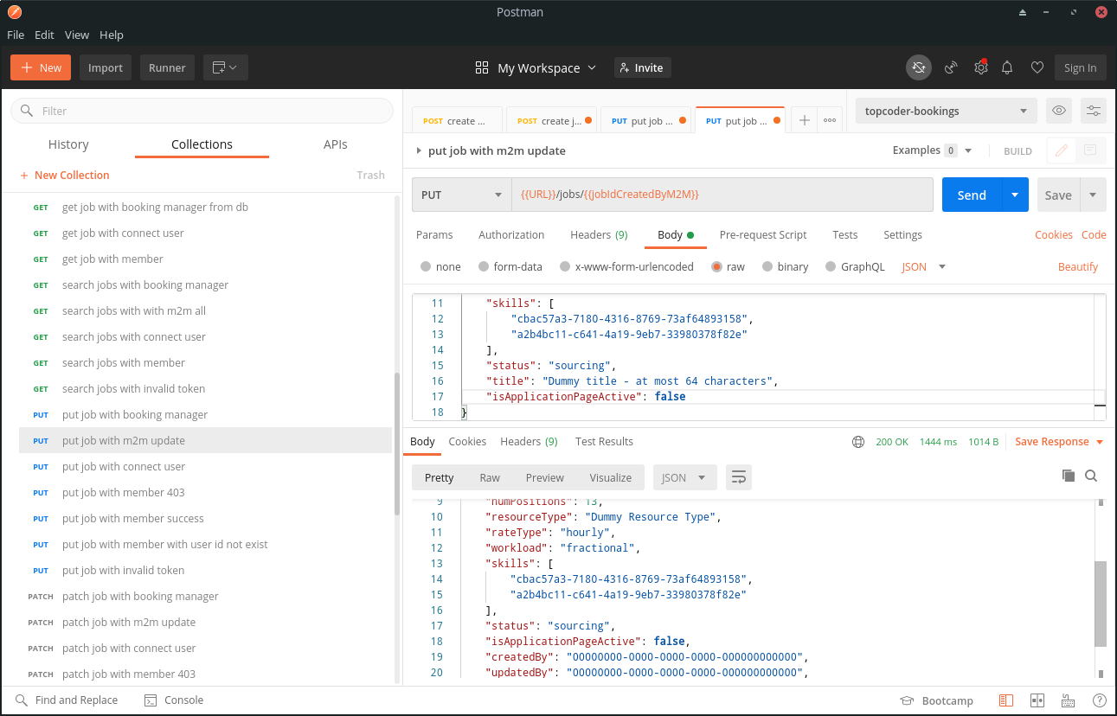The width and height of the screenshot is (1117, 716).
Task: Expand the My Workspace switcher
Action: pyautogui.click(x=536, y=67)
